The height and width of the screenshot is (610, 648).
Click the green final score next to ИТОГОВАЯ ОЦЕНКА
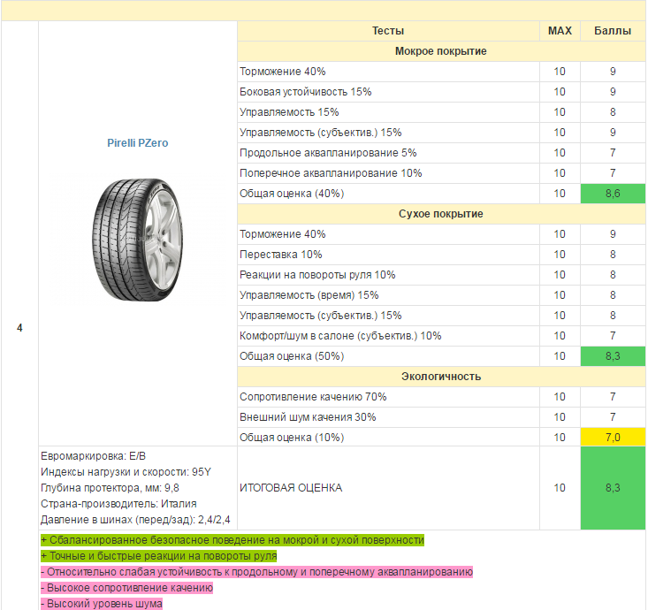[612, 487]
